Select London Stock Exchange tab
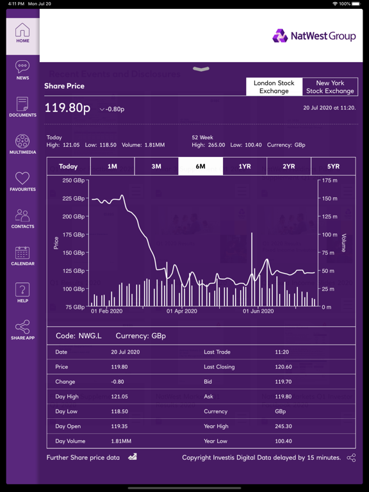 tap(274, 87)
